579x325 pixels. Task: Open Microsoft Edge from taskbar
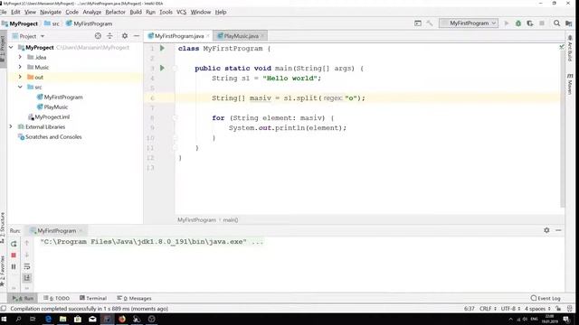tap(48, 319)
